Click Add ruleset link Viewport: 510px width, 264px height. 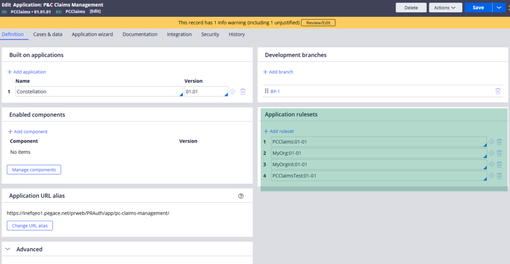tap(279, 132)
